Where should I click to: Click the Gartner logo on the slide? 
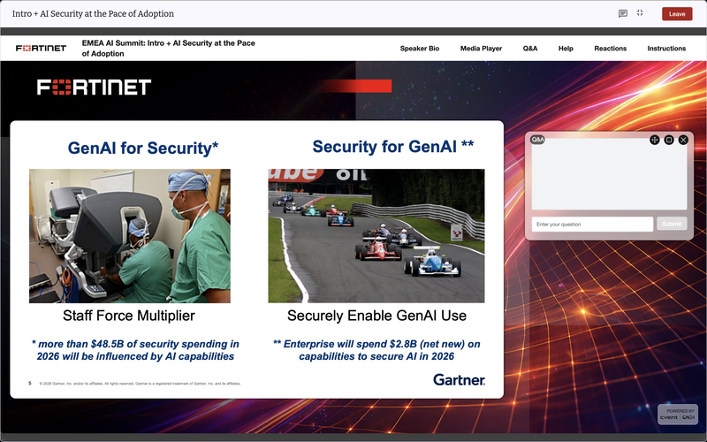pos(459,380)
